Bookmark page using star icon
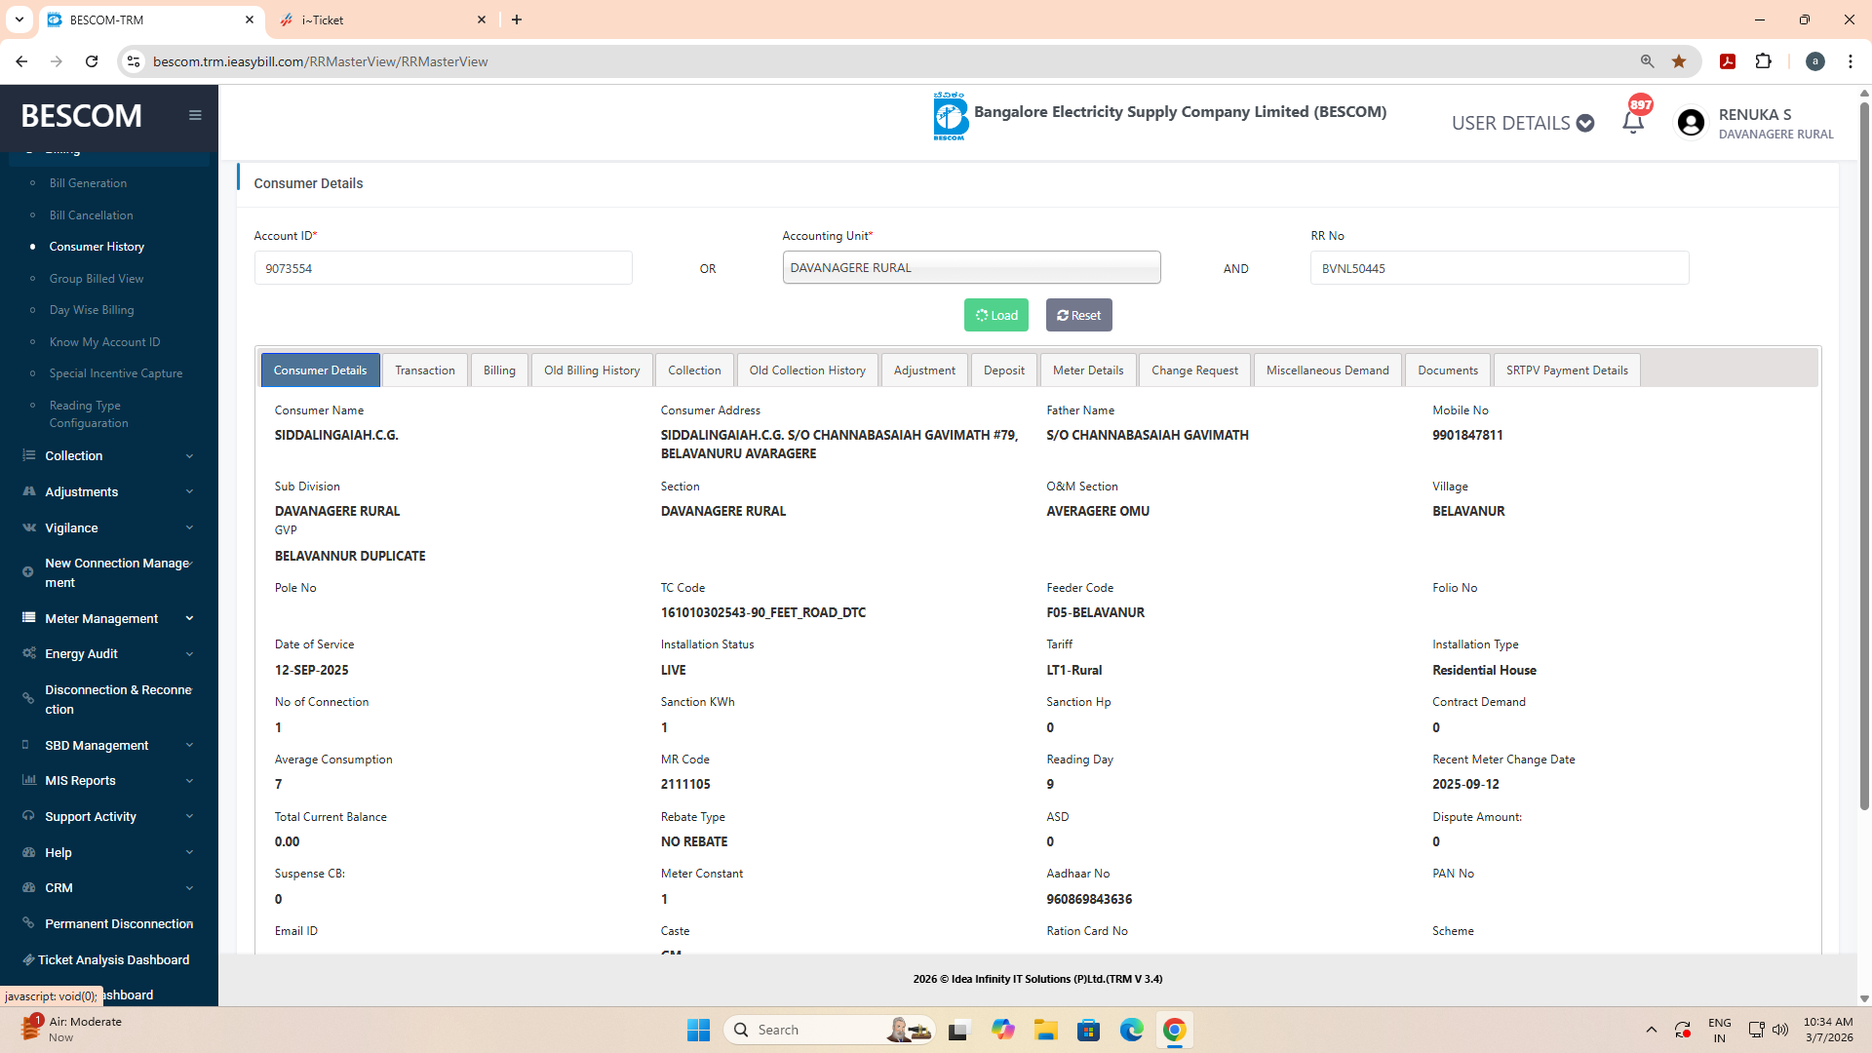 1679,61
